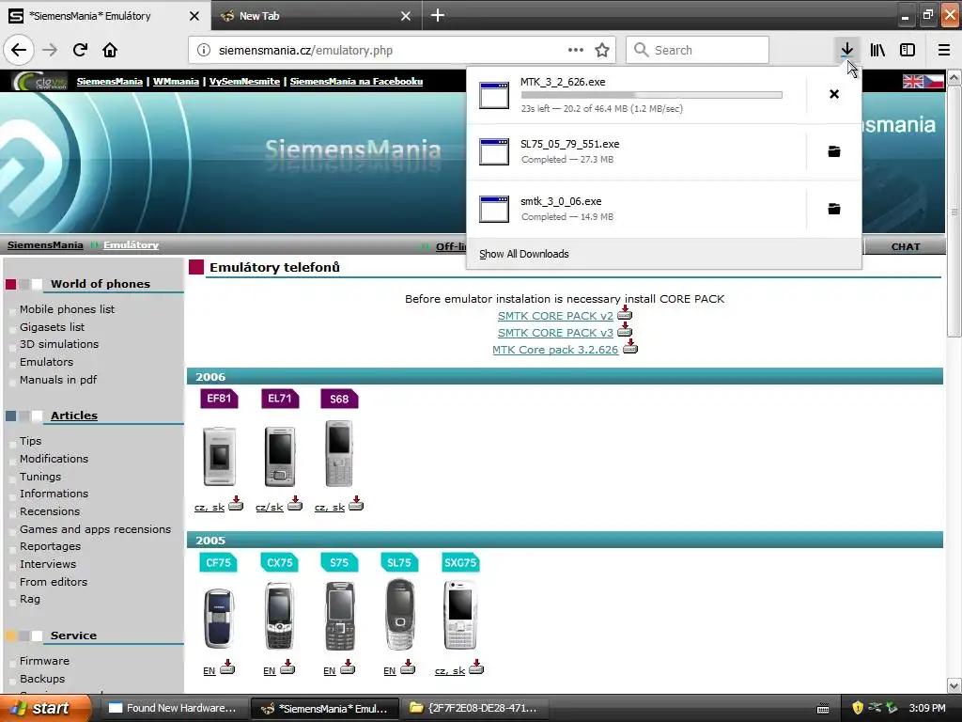Image resolution: width=962 pixels, height=722 pixels.
Task: Click the security shield tray icon
Action: [x=857, y=708]
